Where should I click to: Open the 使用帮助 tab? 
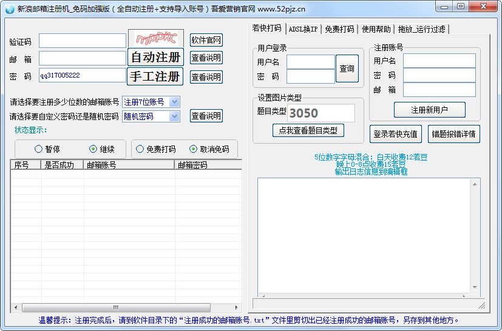(376, 29)
